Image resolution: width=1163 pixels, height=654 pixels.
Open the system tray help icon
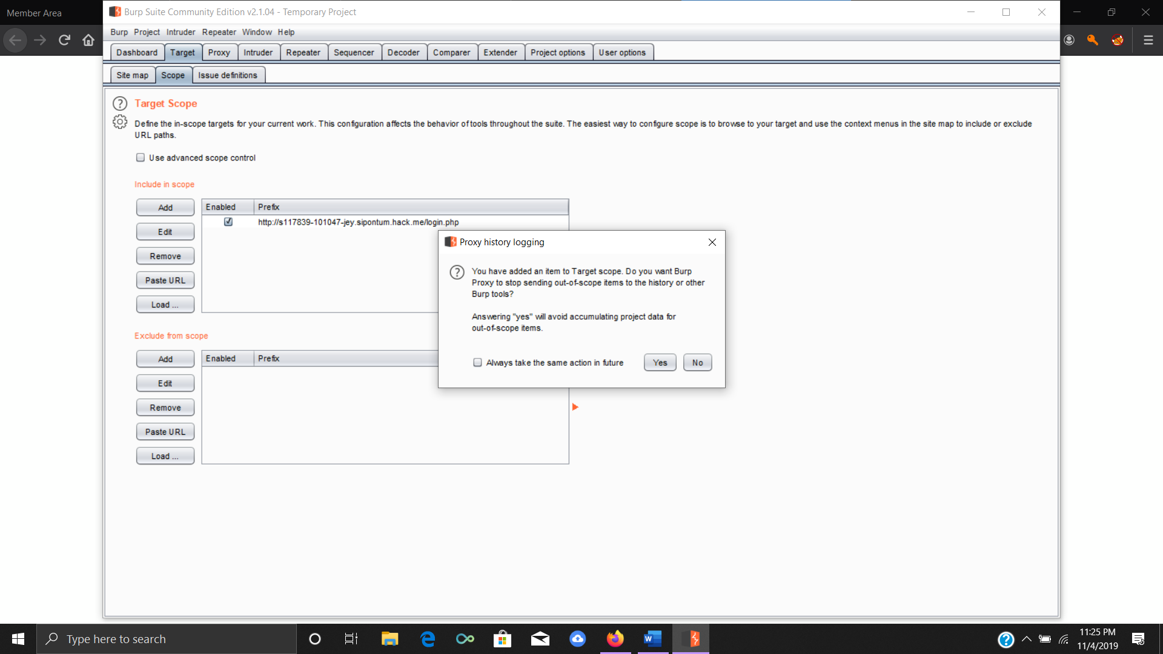pos(1006,639)
